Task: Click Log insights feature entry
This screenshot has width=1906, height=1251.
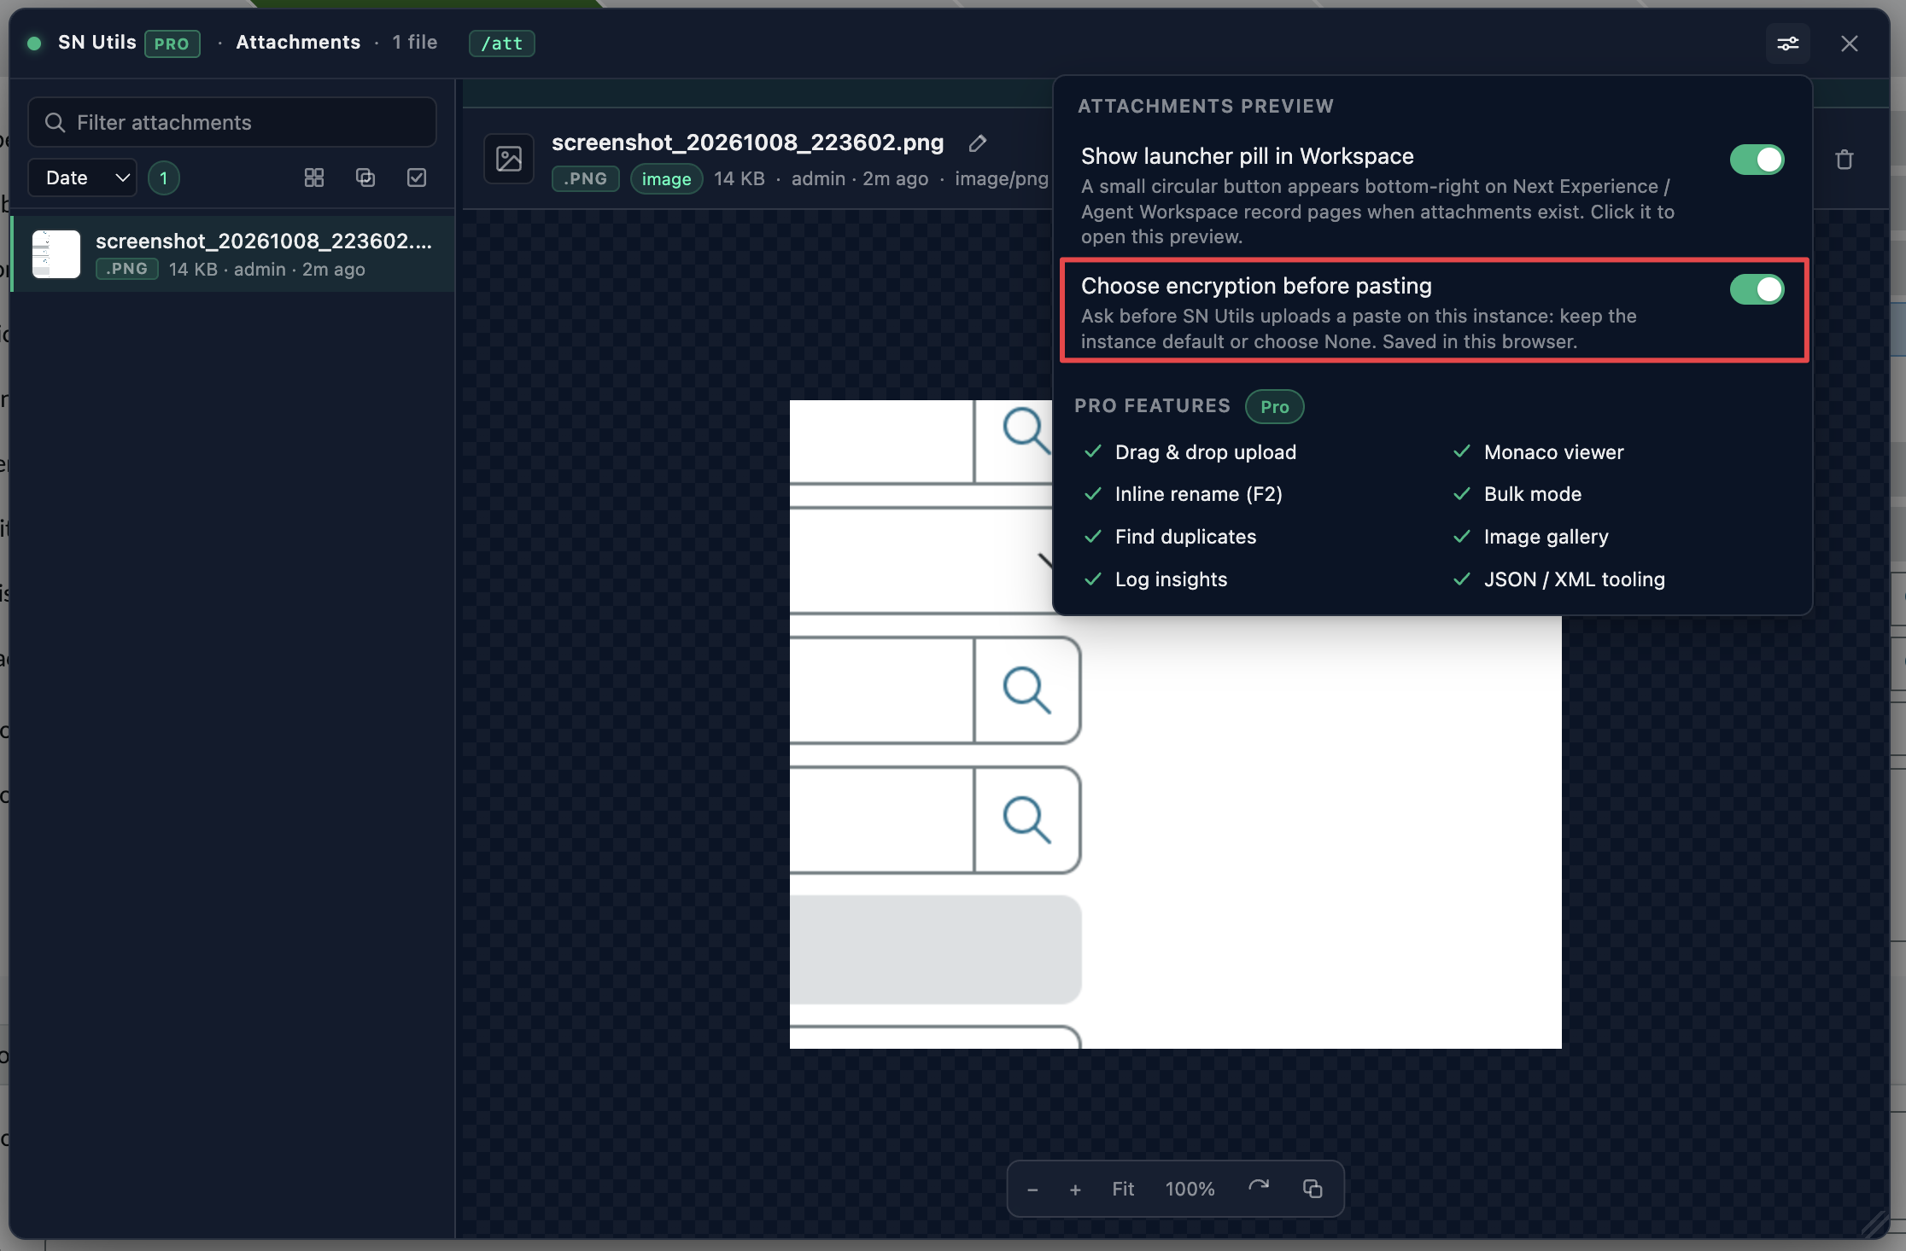Action: pos(1171,579)
